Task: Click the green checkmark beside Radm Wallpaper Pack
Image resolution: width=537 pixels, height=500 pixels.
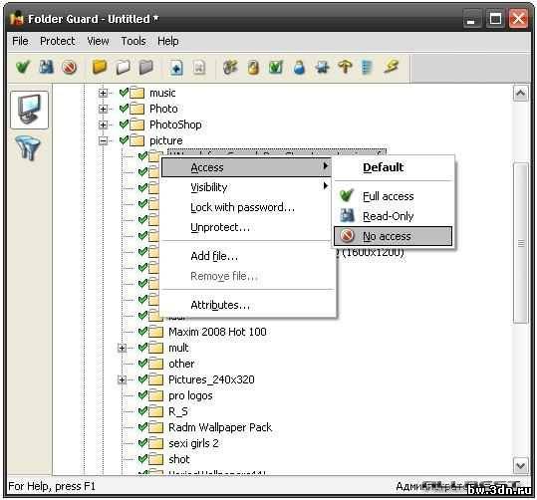Action: pos(142,426)
